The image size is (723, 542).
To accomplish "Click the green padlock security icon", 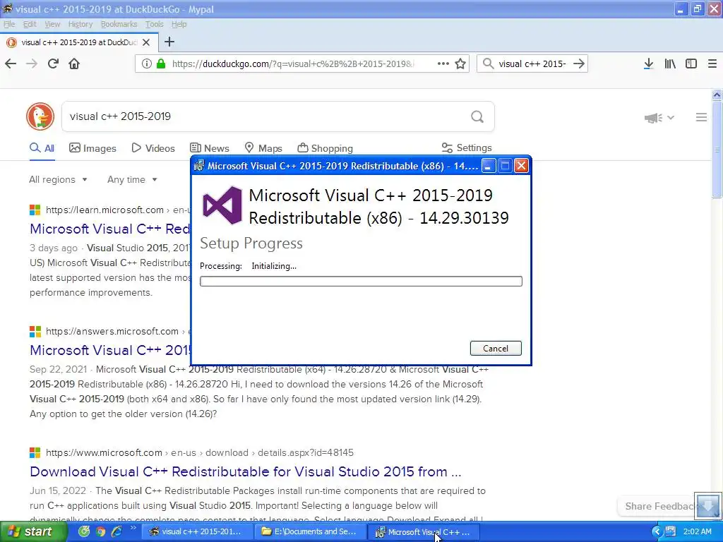I will 161,64.
